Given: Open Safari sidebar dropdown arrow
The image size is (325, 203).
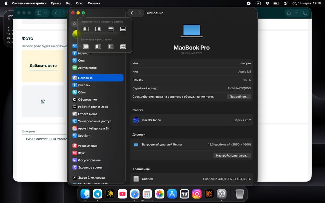Looking at the screenshot, I should tap(45, 13).
